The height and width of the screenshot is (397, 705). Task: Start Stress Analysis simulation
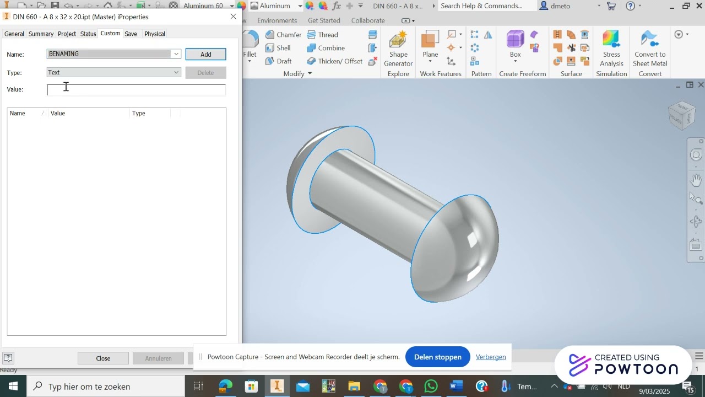pyautogui.click(x=611, y=49)
